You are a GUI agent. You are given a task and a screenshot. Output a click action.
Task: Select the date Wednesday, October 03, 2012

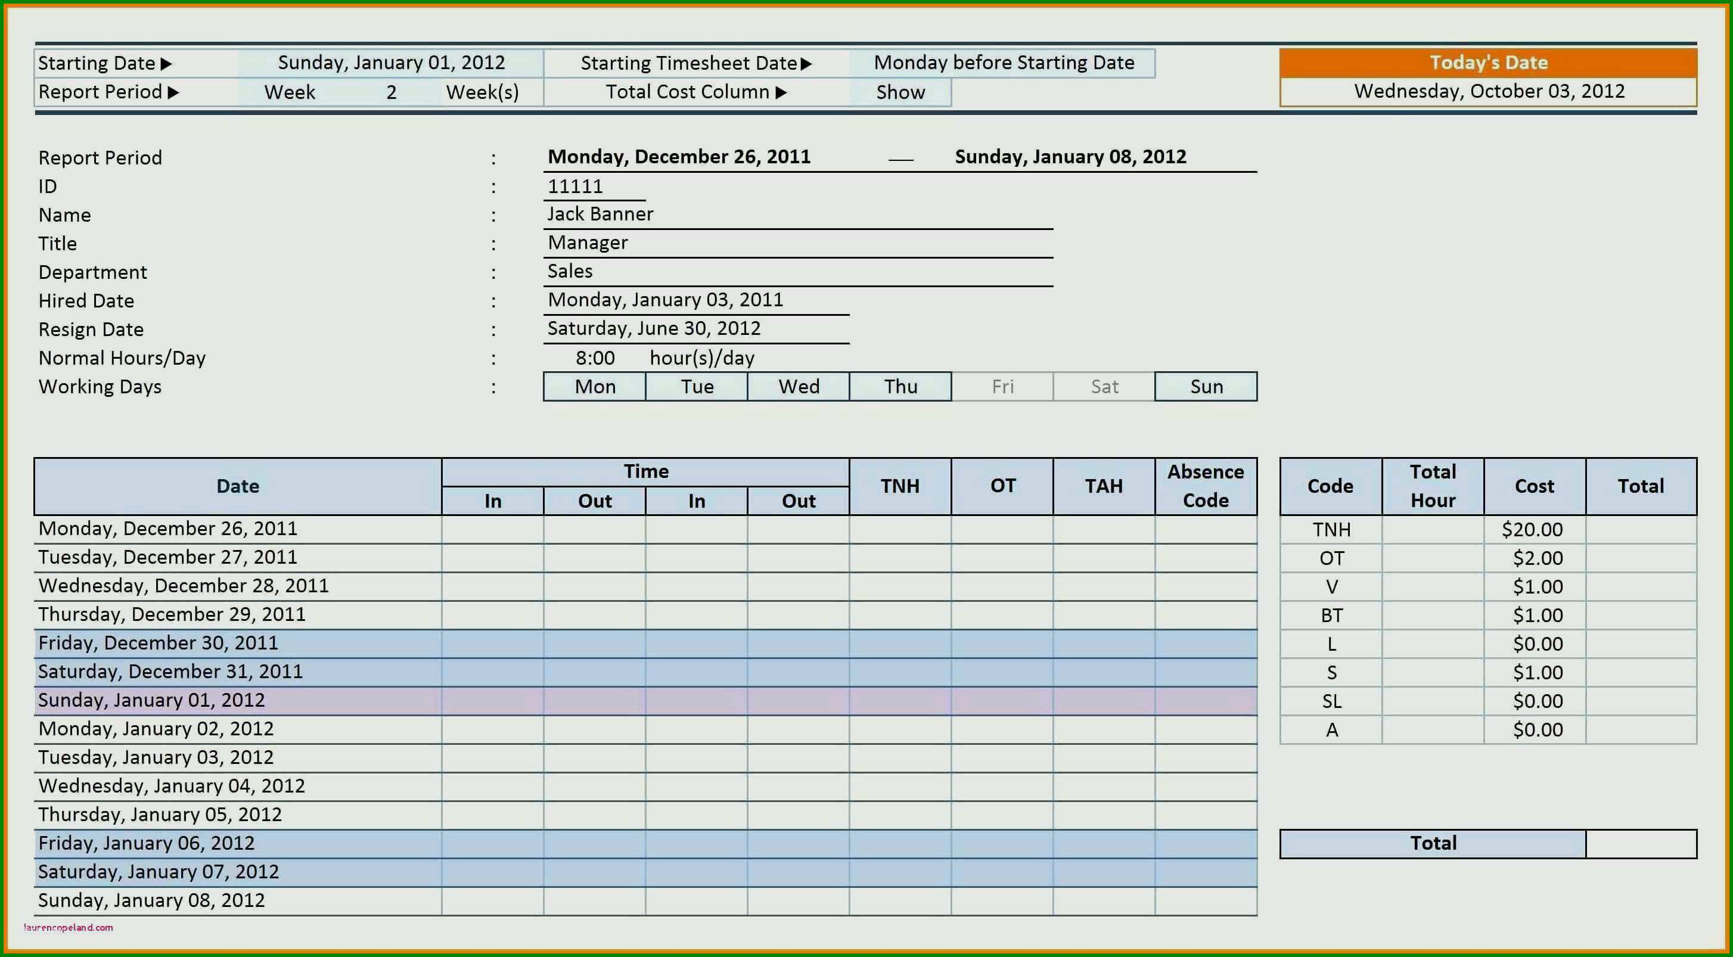pos(1488,91)
